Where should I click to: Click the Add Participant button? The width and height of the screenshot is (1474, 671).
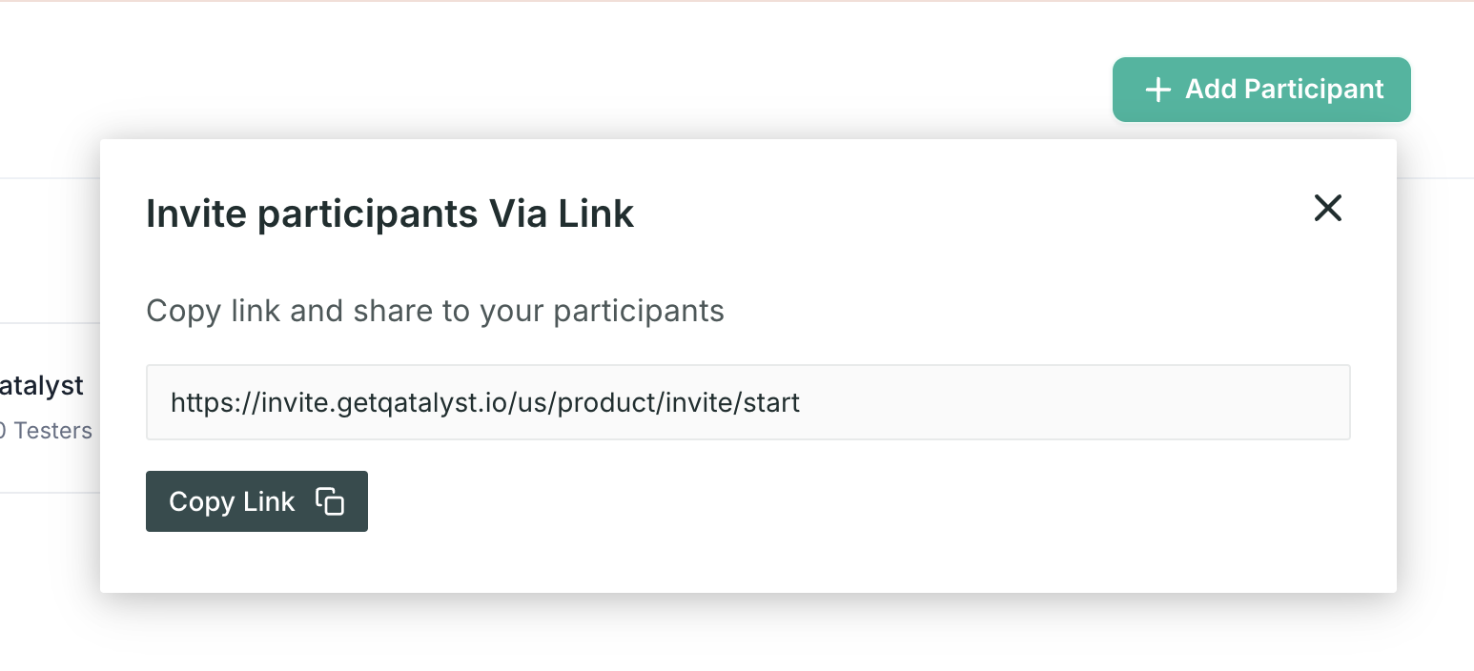[1261, 90]
